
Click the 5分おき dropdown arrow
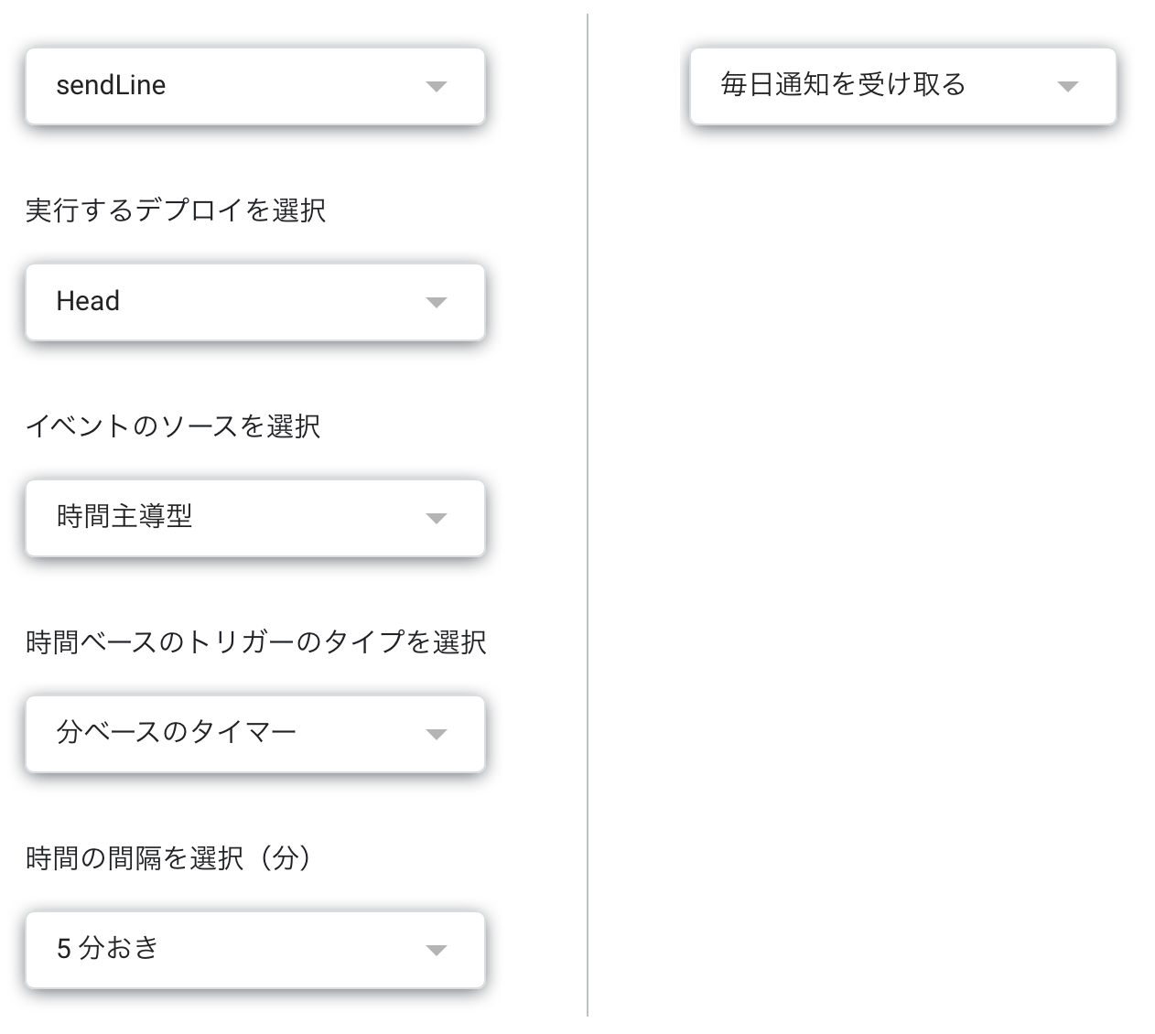(437, 950)
